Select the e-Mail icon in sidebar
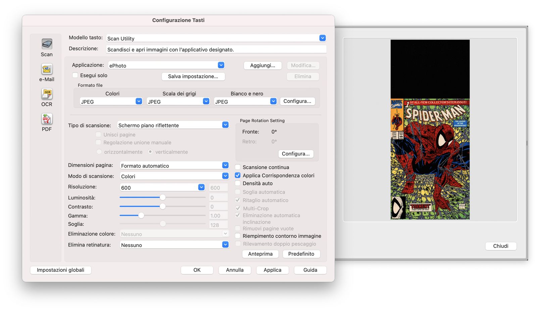 point(47,69)
